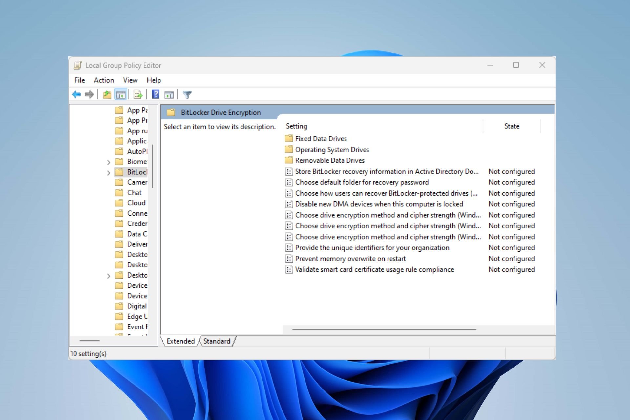The image size is (630, 420).
Task: Click the vertical scrollbar in console tree
Action: point(153,166)
